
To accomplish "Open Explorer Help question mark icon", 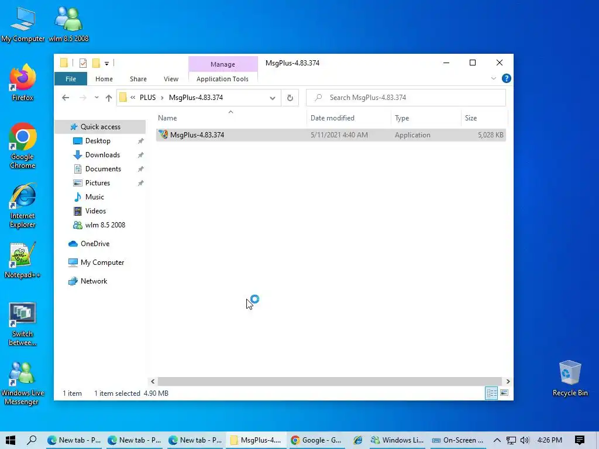I will tap(507, 78).
